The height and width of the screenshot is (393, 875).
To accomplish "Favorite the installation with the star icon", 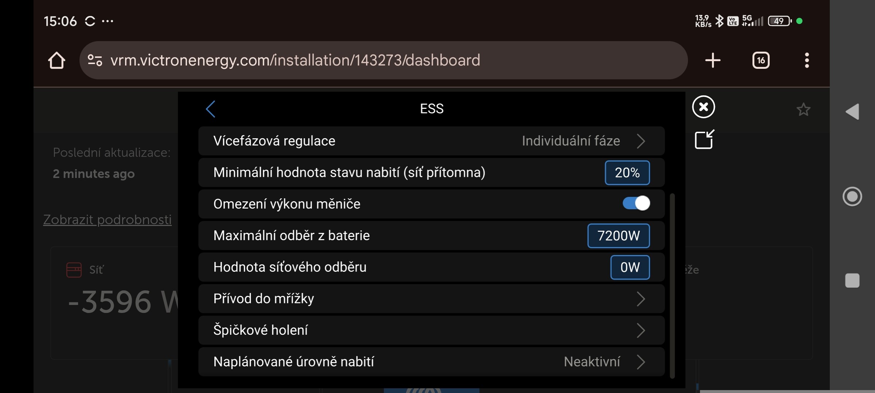I will point(803,110).
